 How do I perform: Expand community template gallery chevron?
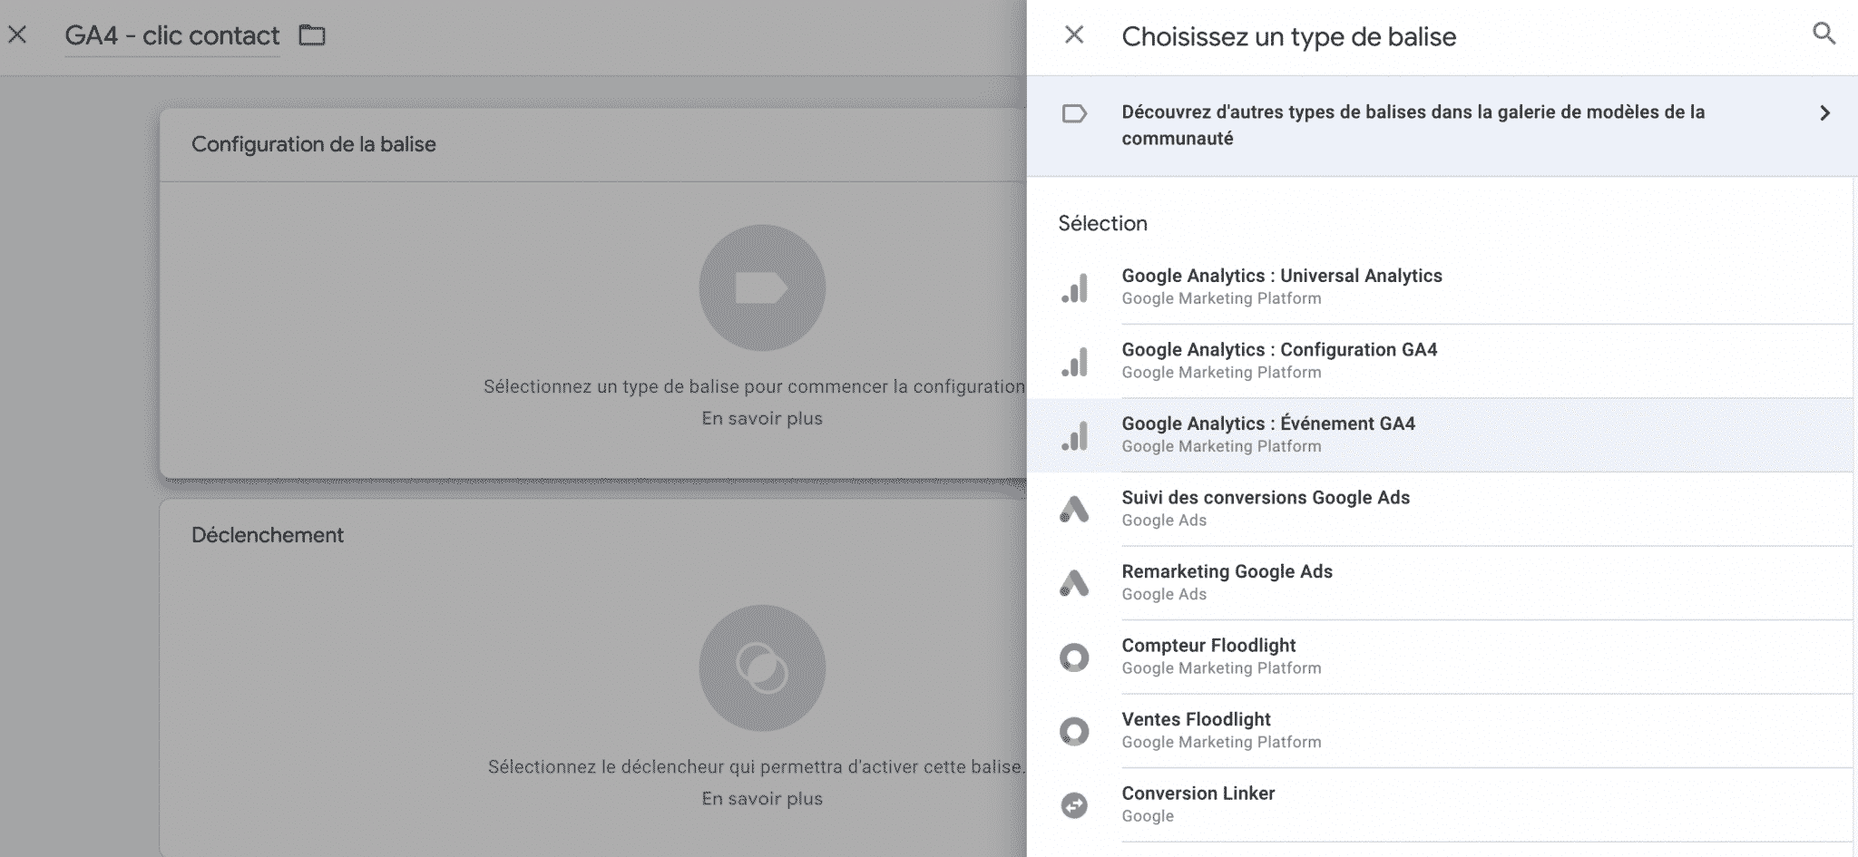(1824, 113)
